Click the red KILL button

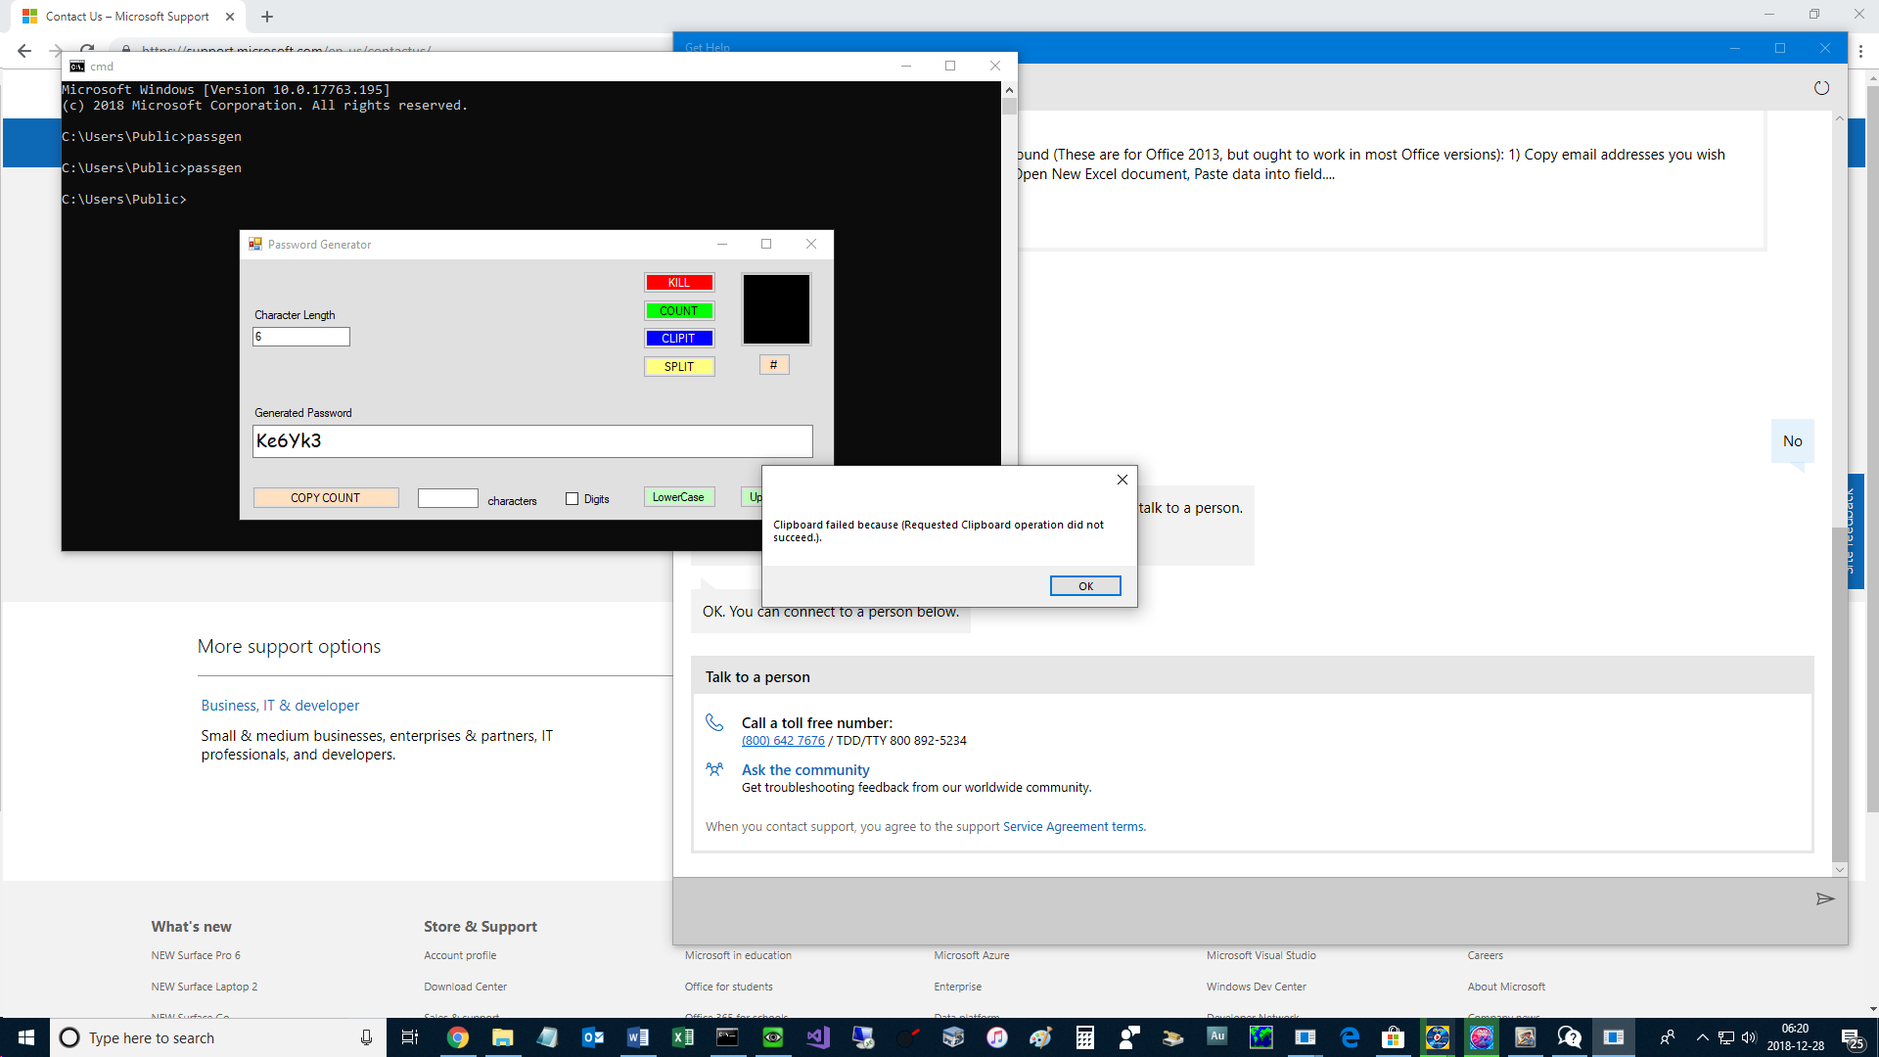coord(679,283)
